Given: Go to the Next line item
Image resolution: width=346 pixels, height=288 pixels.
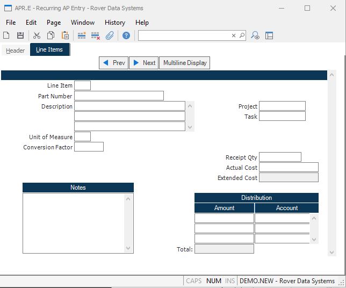Looking at the screenshot, I should point(143,63).
